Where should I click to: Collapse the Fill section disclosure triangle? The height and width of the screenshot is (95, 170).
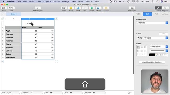137,34
